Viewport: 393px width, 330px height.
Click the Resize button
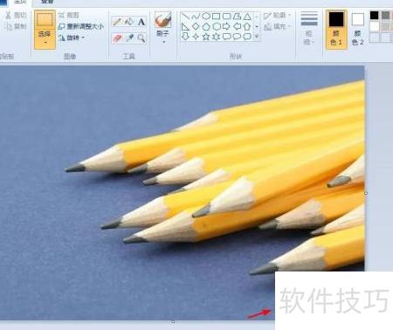pyautogui.click(x=81, y=26)
